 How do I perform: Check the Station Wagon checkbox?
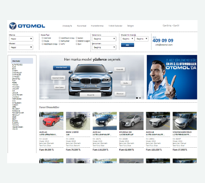point(77,41)
